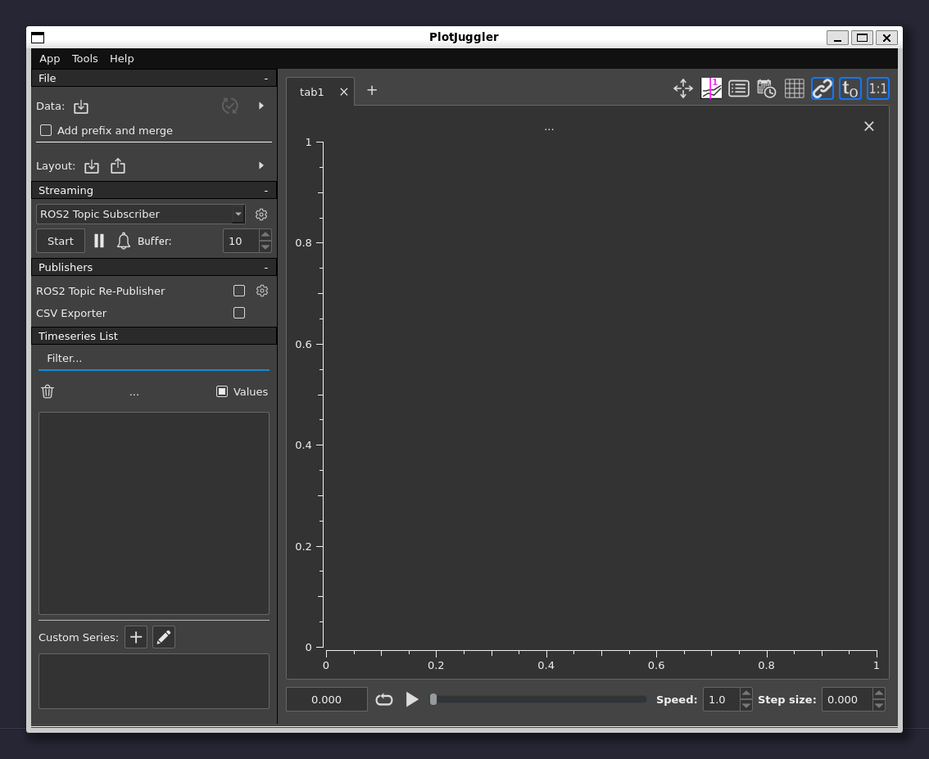Screen dimensions: 929x759
Task: Click the Timeseries List header
Action: (154, 336)
